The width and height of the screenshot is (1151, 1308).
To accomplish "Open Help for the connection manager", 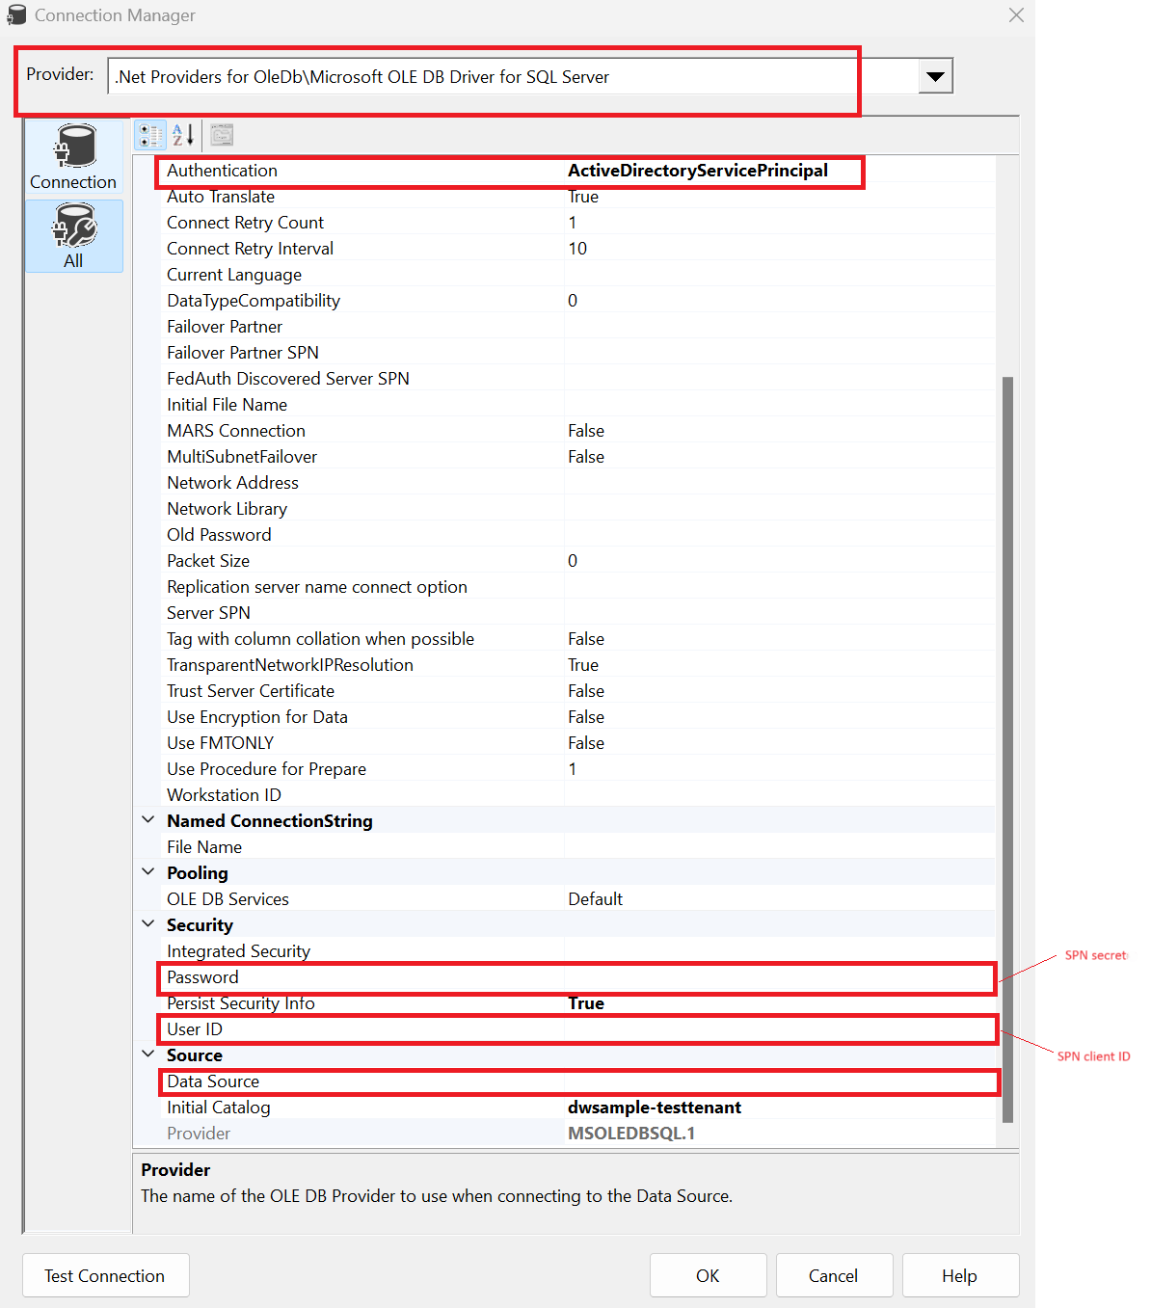I will [959, 1275].
